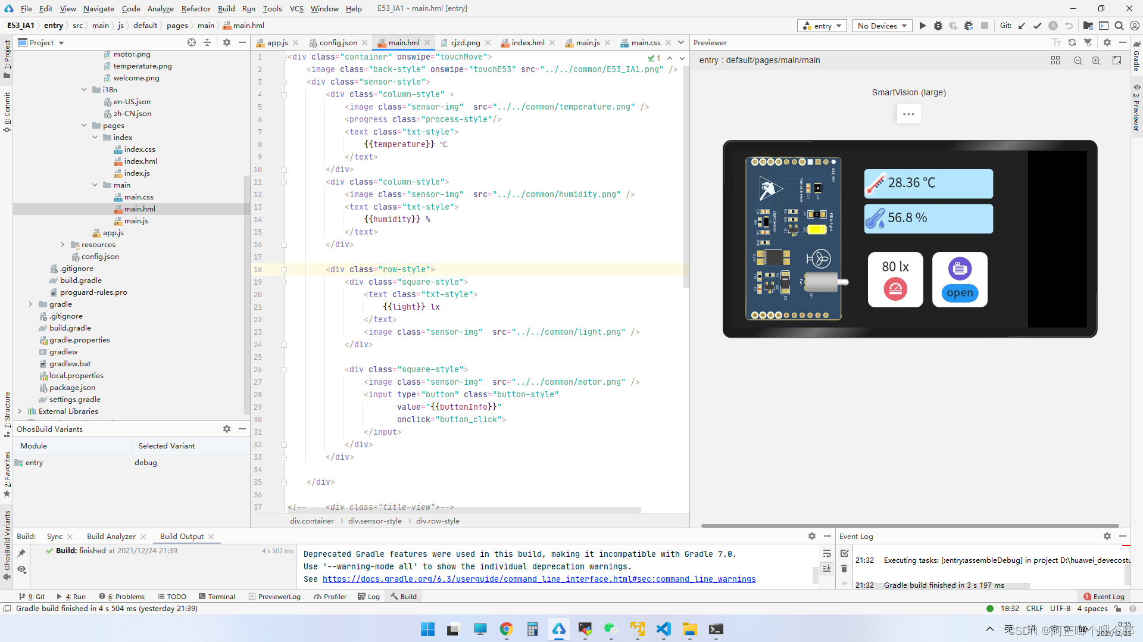Toggle Event Log mark-as-read icon
The width and height of the screenshot is (1143, 642).
844,553
